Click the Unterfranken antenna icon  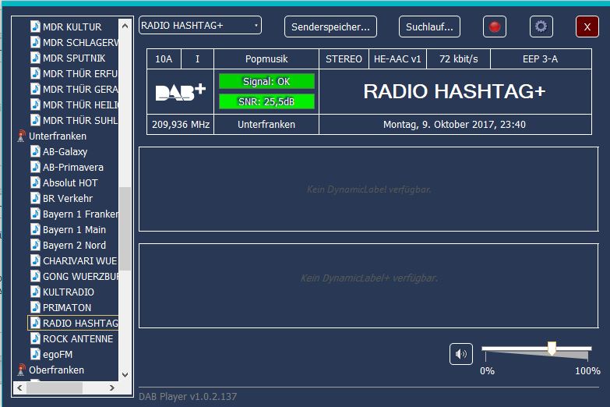[21, 136]
